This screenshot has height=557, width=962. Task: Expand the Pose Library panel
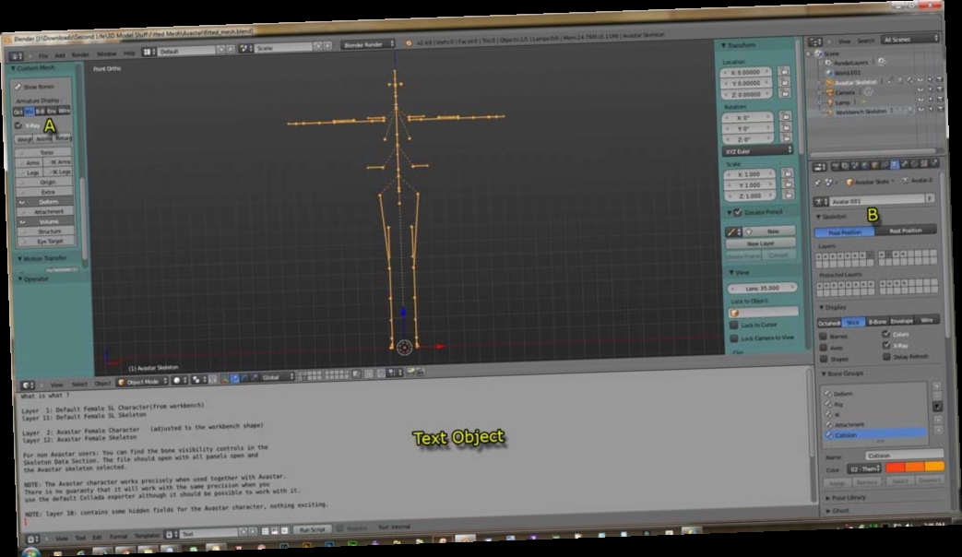(845, 498)
